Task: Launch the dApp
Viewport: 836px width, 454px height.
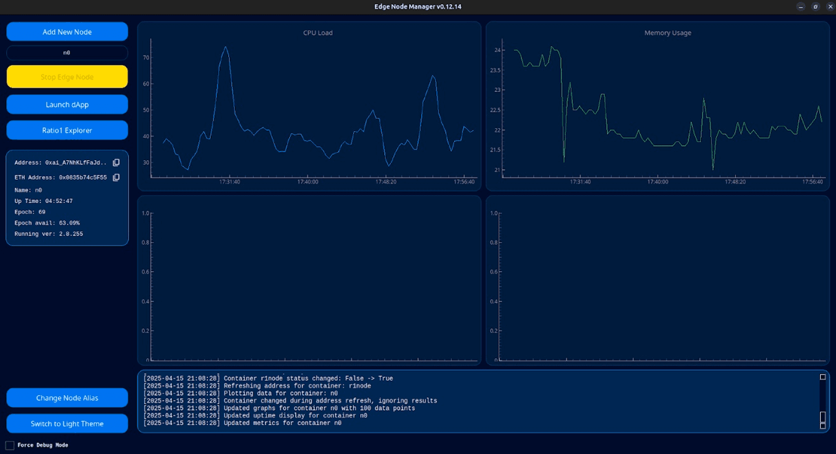Action: tap(67, 104)
